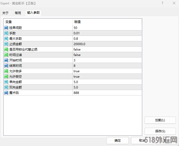Click the 保存(S) button
This screenshot has height=146, width=179.
(160, 131)
